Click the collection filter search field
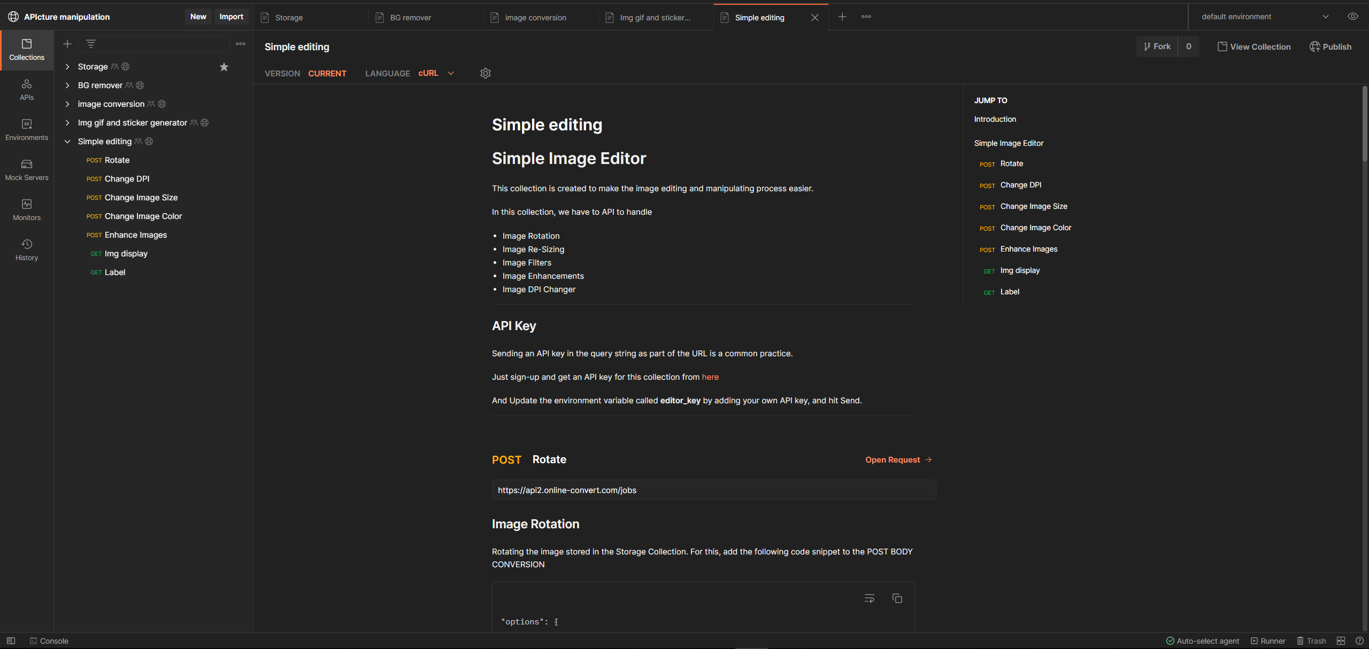Screen dimensions: 1369x649 [x=160, y=44]
